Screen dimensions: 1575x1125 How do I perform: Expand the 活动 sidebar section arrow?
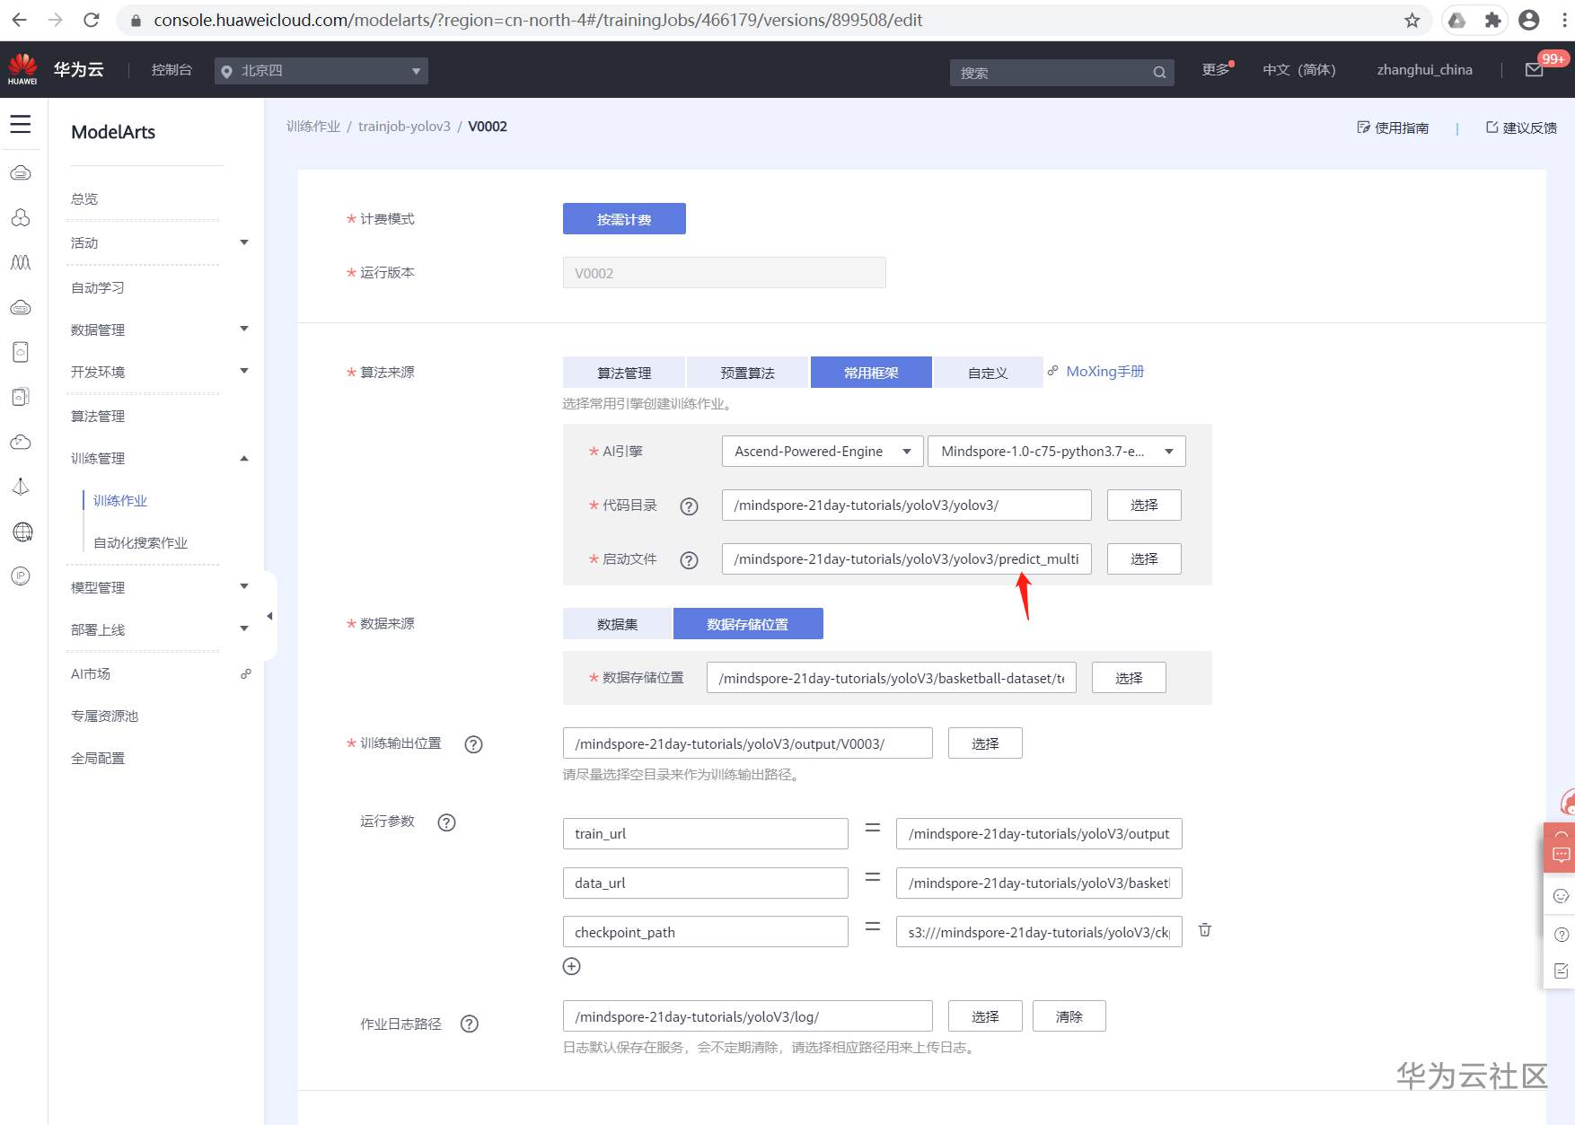pos(244,242)
